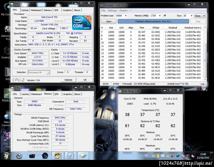
Task: Open the CPU-Z chip taskbar button
Action: (83, 156)
